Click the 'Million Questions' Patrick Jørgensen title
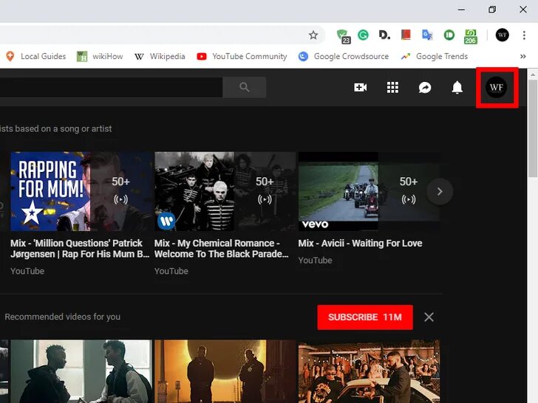 (80, 249)
